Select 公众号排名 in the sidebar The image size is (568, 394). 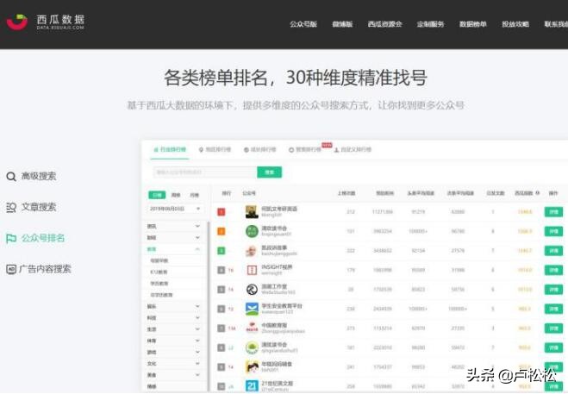pyautogui.click(x=35, y=238)
